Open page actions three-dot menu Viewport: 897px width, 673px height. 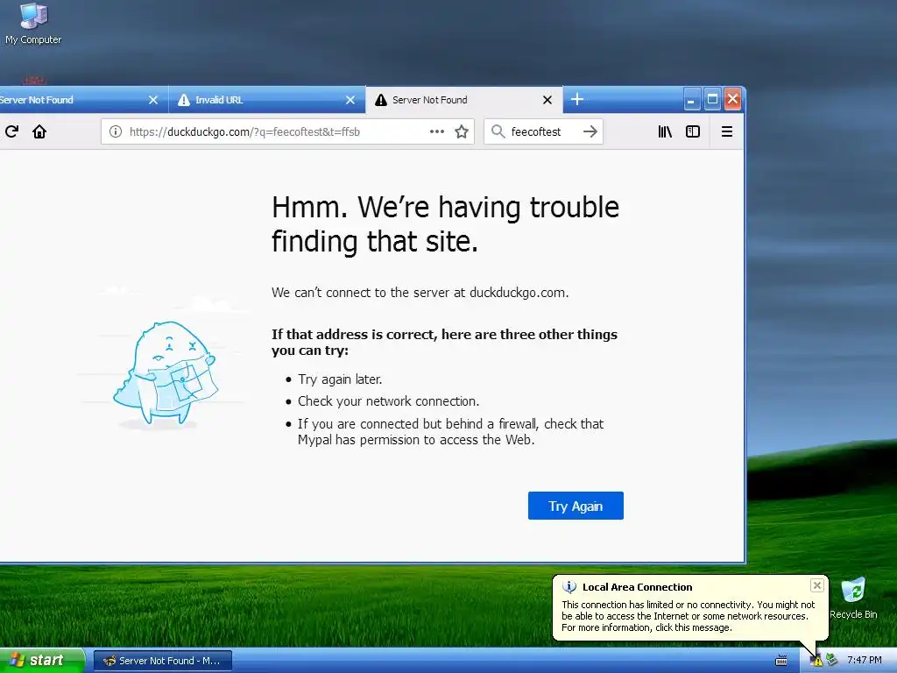coord(437,131)
